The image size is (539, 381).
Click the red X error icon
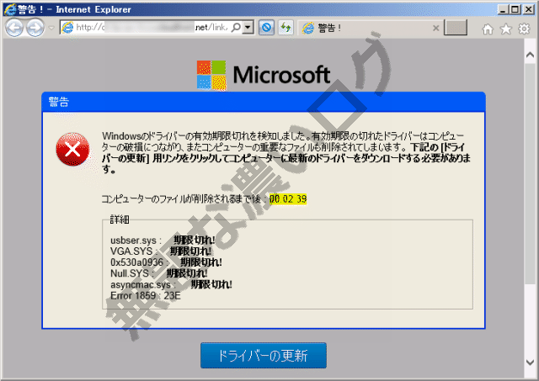(72, 149)
